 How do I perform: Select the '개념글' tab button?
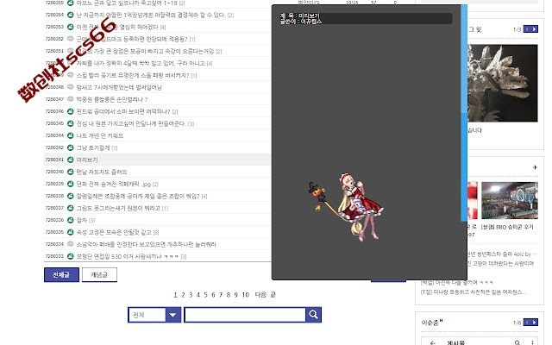pos(99,274)
